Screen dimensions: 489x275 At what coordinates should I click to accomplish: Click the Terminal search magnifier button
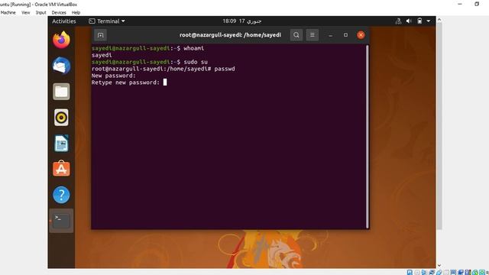click(296, 35)
